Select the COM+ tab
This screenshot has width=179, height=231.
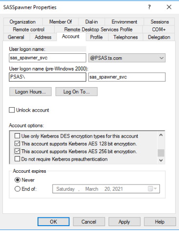(159, 29)
